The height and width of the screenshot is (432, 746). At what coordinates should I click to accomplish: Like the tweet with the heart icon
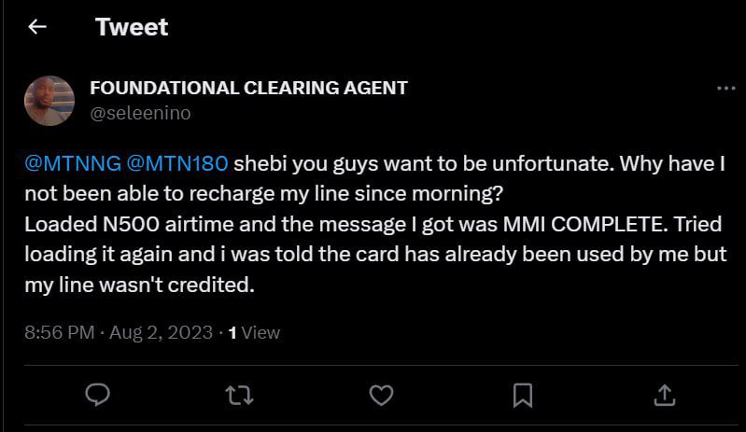pyautogui.click(x=381, y=395)
